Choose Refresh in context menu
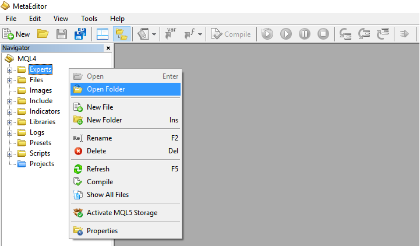 (x=125, y=169)
